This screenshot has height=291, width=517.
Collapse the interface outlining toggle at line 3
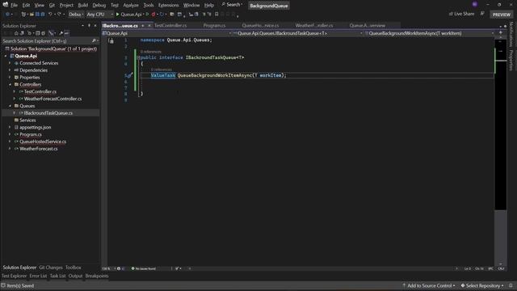[x=138, y=57]
